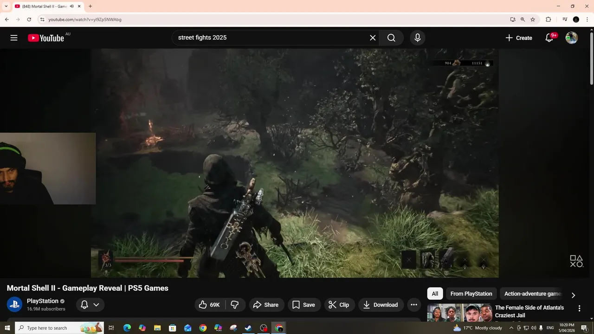Open The Female Side of Atlanta's Craziest Jail
Viewport: 594px width, 334px height.
(529, 311)
